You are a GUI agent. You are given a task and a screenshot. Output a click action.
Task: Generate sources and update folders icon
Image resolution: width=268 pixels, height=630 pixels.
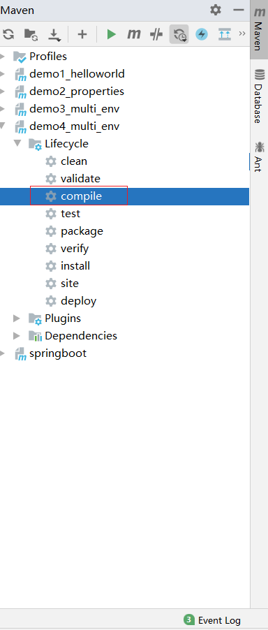click(x=31, y=34)
